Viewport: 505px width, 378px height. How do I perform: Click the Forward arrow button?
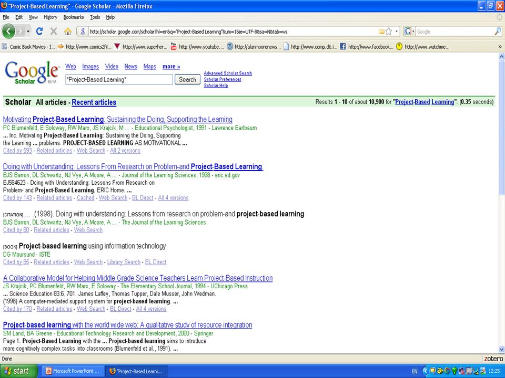click(21, 31)
